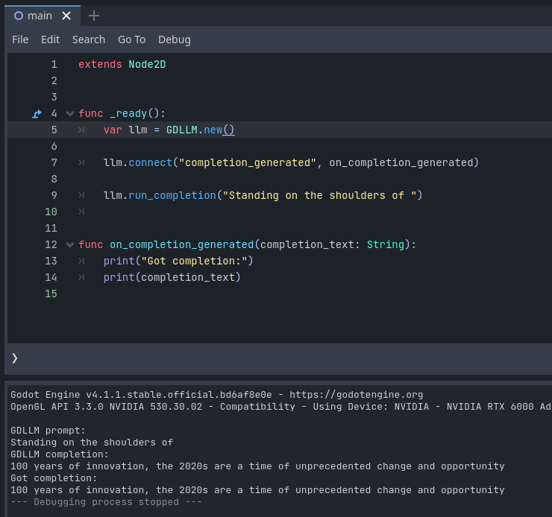Click the godotengine.org URL in the output

(x=357, y=395)
